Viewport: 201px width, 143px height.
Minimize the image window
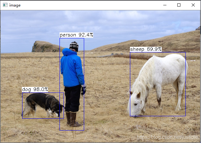pos(165,5)
